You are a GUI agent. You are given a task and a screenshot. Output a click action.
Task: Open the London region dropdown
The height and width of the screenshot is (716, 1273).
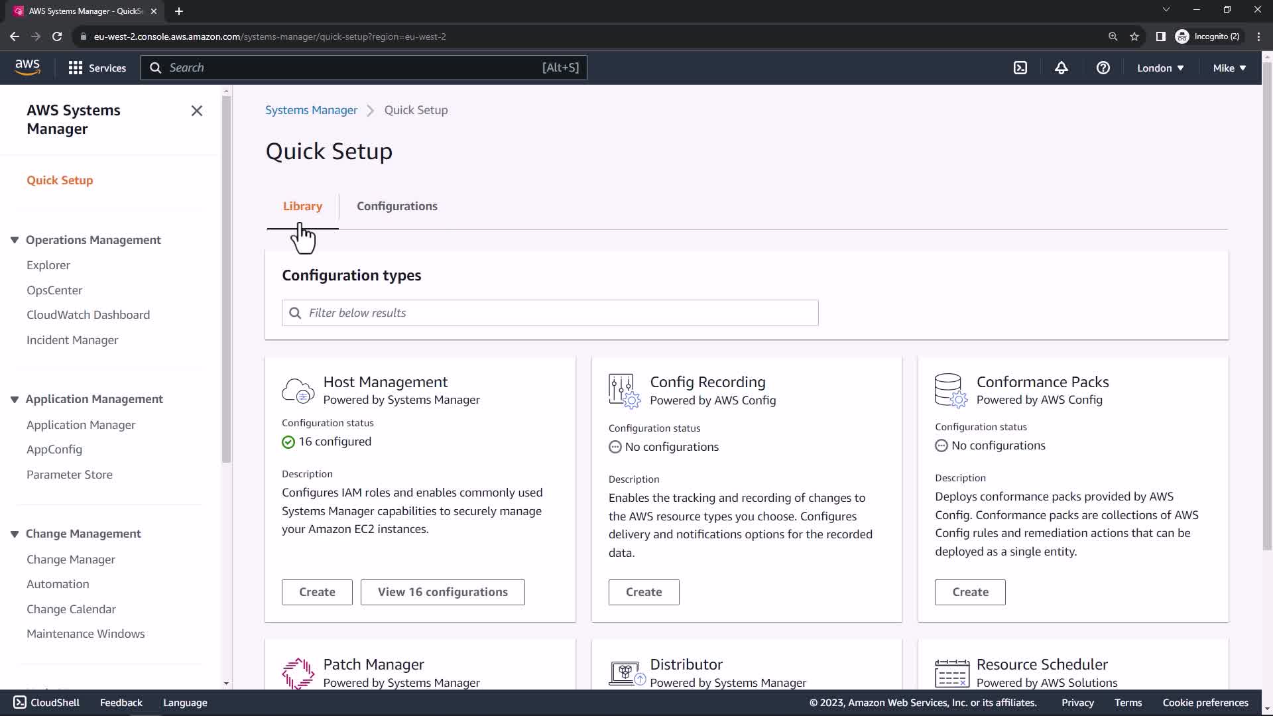click(1160, 68)
